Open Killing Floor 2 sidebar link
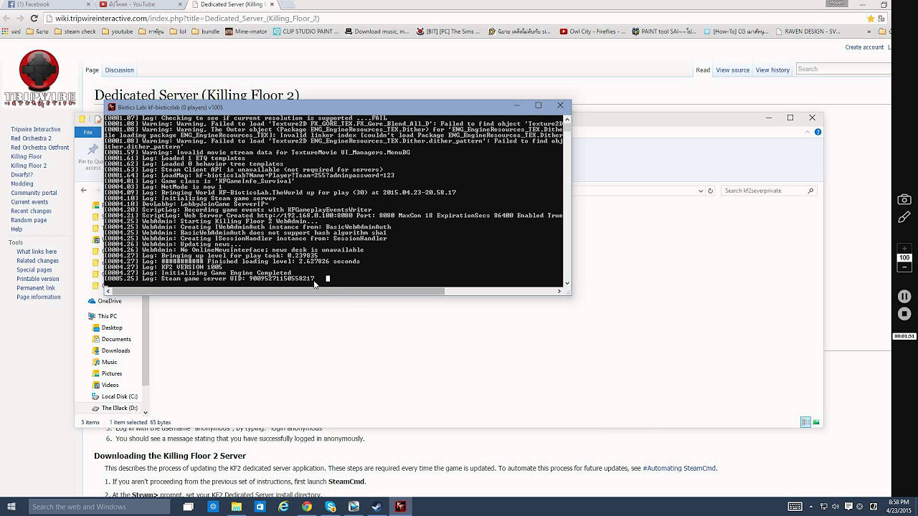The image size is (918, 516). point(29,166)
